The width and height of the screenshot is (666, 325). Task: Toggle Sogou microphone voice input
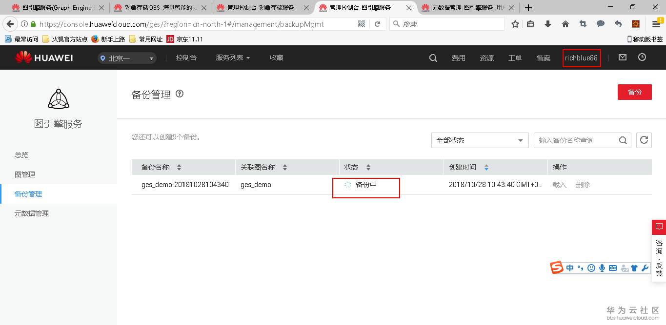coord(602,268)
